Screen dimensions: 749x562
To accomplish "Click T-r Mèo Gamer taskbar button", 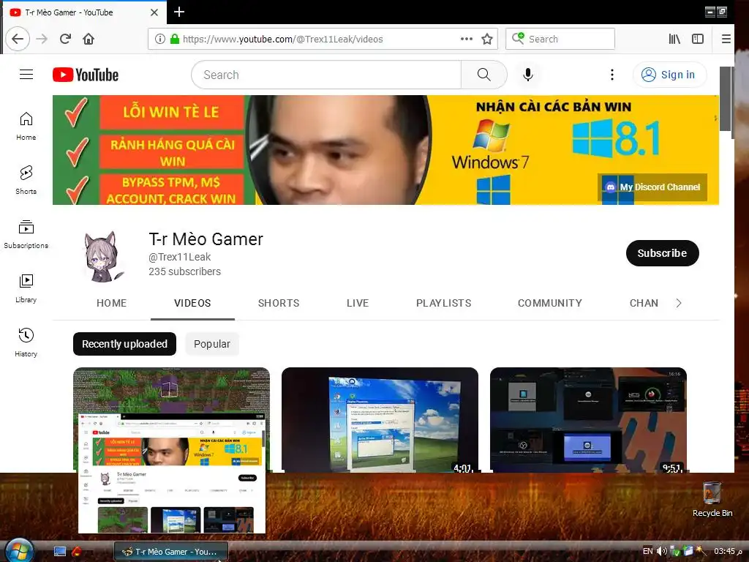I will coord(171,552).
